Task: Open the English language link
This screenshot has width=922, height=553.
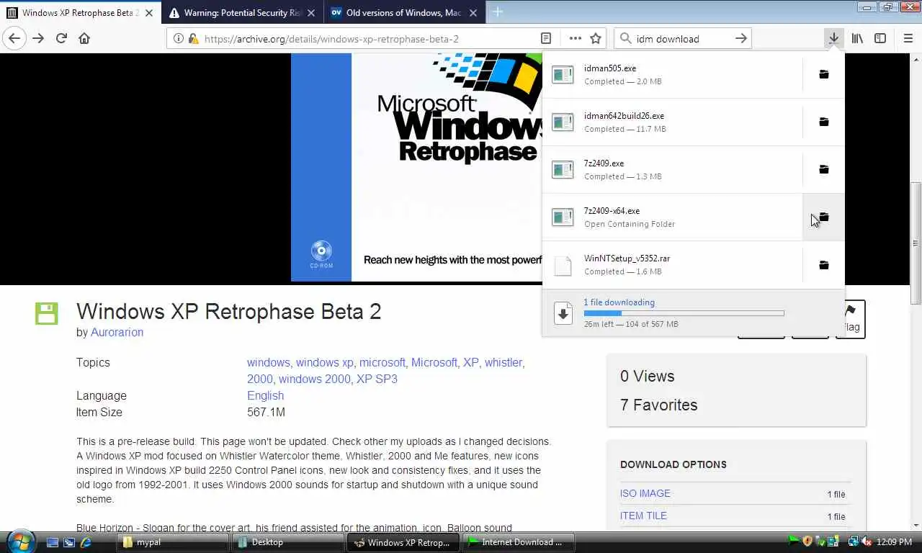Action: [x=265, y=395]
